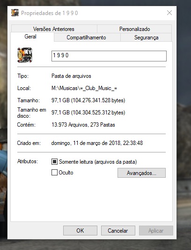This screenshot has height=250, width=191.
Task: Open the Personalizado tab
Action: click(x=134, y=29)
